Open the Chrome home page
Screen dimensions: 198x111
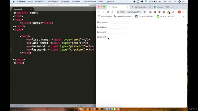click(112, 12)
